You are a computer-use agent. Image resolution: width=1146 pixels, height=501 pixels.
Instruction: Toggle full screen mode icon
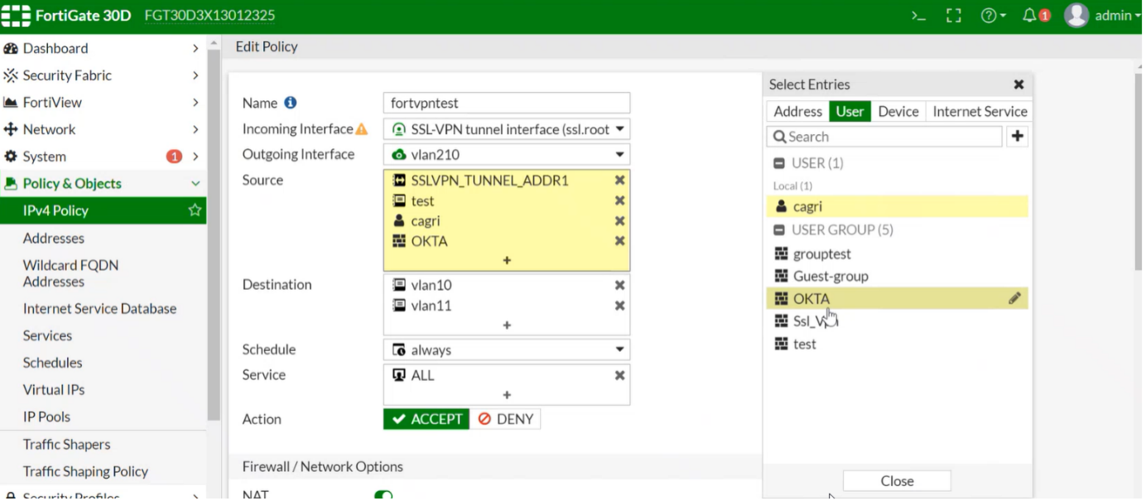click(954, 16)
